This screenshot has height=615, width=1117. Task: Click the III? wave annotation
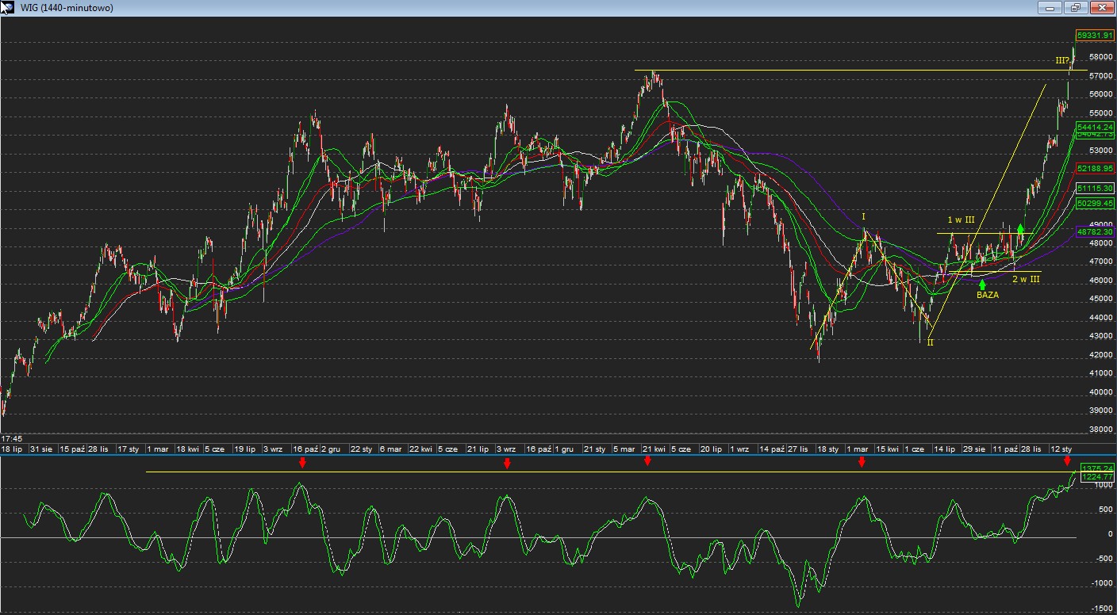click(1062, 60)
